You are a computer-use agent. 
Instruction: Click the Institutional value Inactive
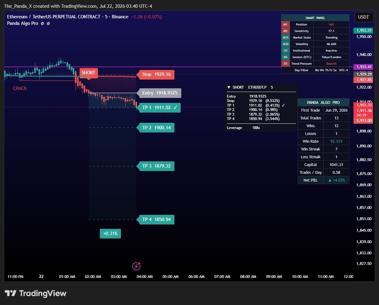point(331,50)
